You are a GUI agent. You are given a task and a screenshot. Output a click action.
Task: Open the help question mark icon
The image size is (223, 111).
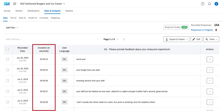pos(203,4)
